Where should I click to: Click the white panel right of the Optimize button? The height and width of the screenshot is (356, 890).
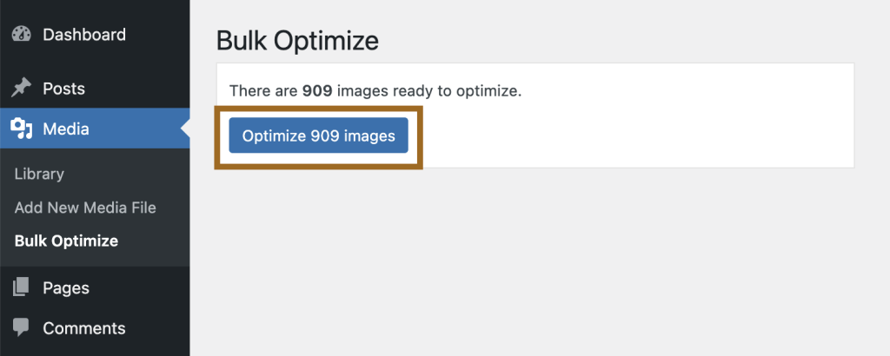pos(634,137)
